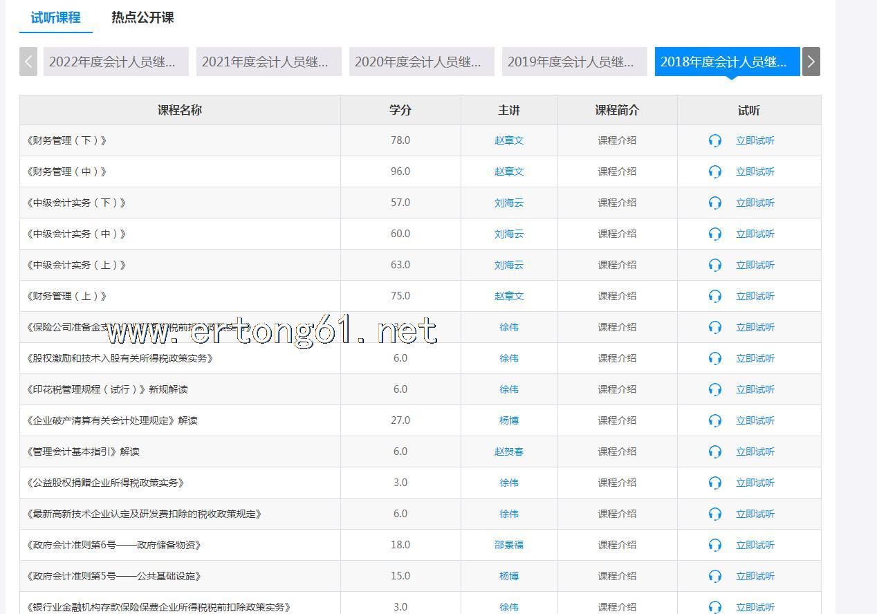This screenshot has height=614, width=877.
Task: Click headphone icon for 《中级会计实务（上）》
Action: click(x=715, y=266)
